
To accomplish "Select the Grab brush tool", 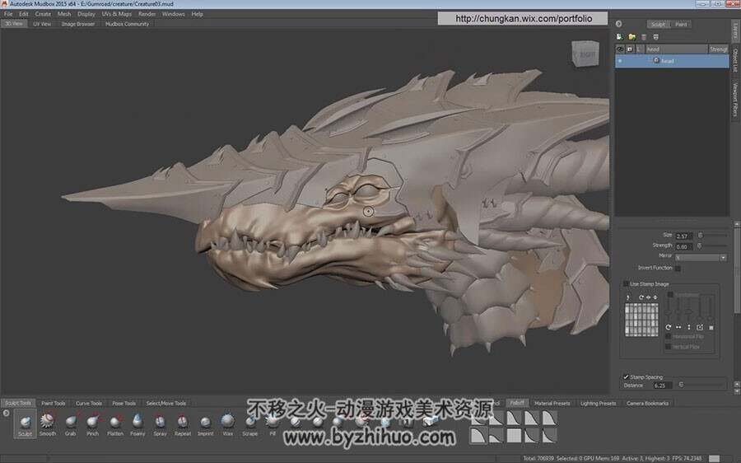I will [71, 423].
